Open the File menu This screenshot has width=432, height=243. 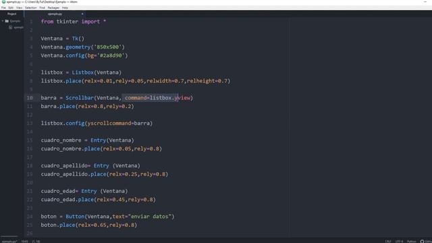(3, 7)
